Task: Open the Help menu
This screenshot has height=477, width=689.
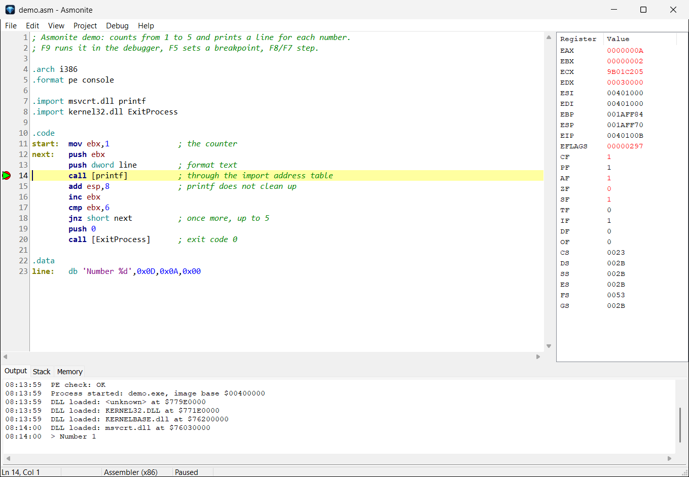Action: coord(146,26)
